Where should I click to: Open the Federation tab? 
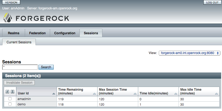click(37, 33)
